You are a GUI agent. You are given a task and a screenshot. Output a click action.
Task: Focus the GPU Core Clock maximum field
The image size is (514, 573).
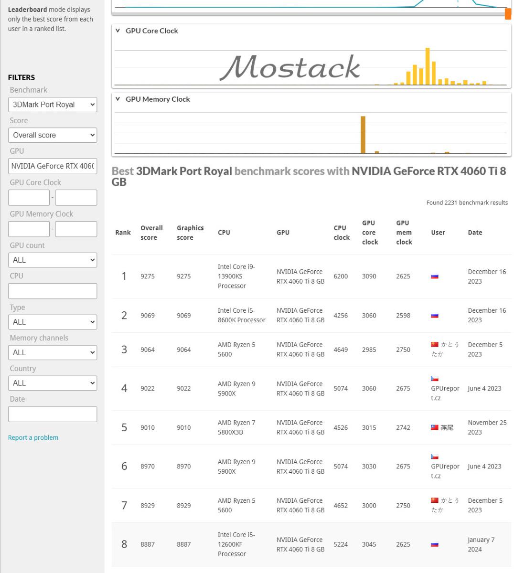pos(76,198)
